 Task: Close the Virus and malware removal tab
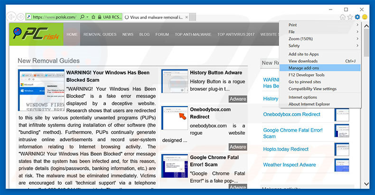pyautogui.click(x=187, y=17)
